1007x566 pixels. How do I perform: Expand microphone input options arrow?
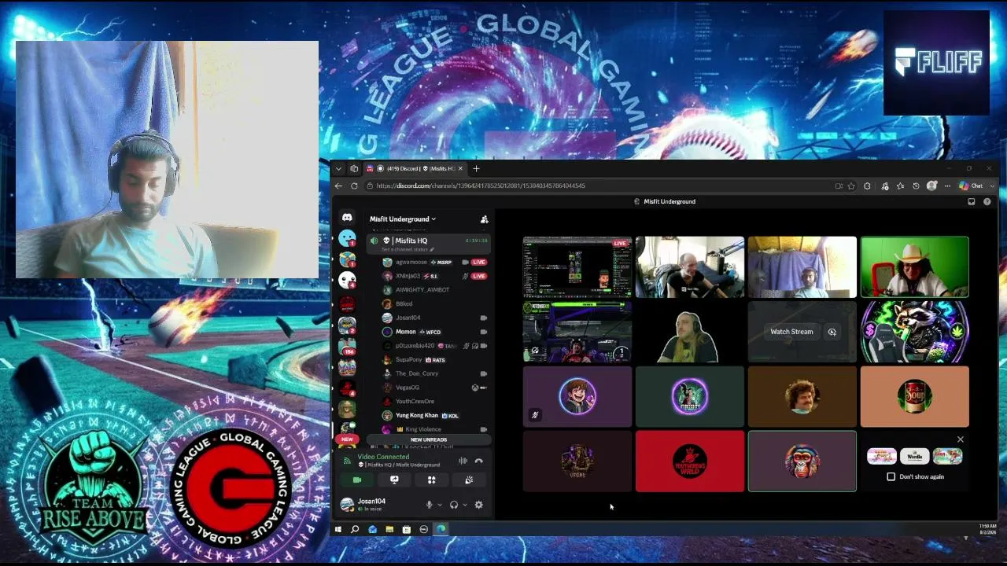pyautogui.click(x=439, y=505)
